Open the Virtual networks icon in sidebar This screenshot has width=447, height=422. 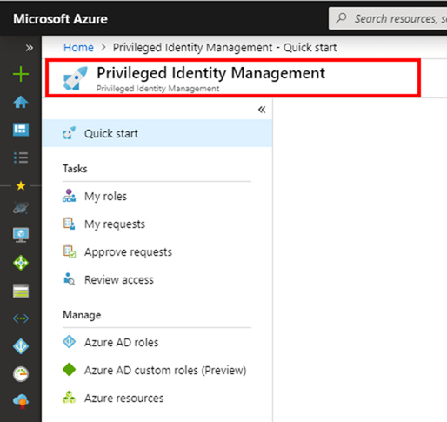[x=21, y=318]
